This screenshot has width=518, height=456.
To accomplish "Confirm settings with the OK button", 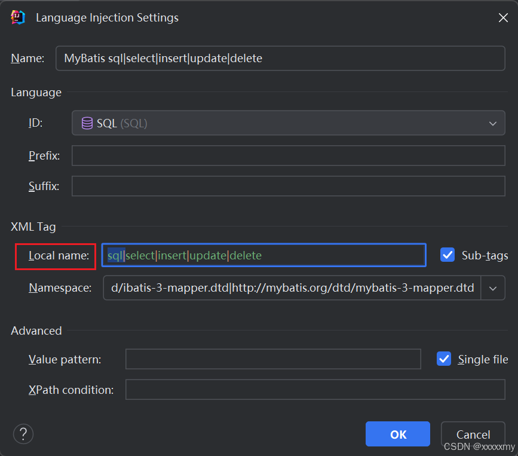I will pos(397,434).
